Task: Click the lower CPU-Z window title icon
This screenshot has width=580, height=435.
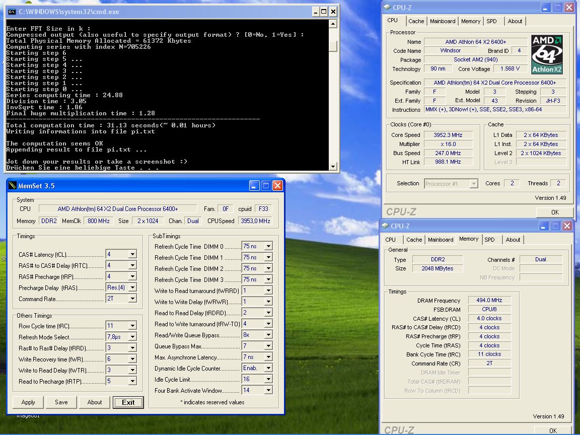Action: (386, 226)
